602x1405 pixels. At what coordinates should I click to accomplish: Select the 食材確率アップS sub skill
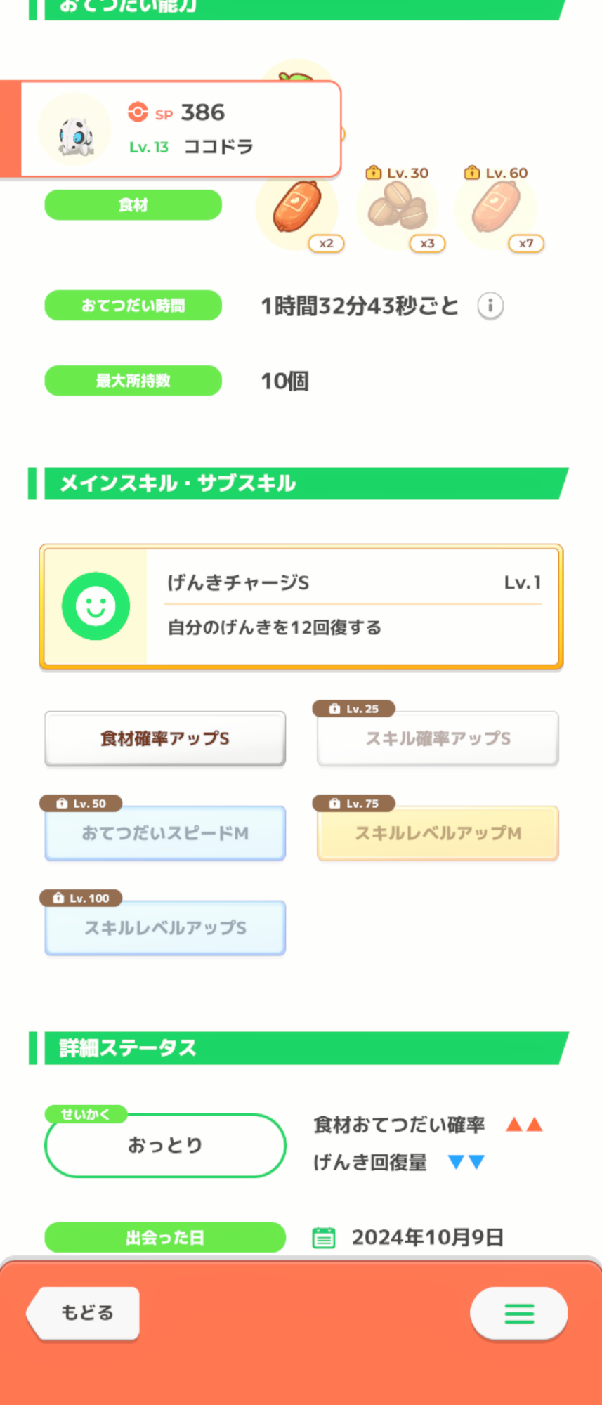[165, 738]
